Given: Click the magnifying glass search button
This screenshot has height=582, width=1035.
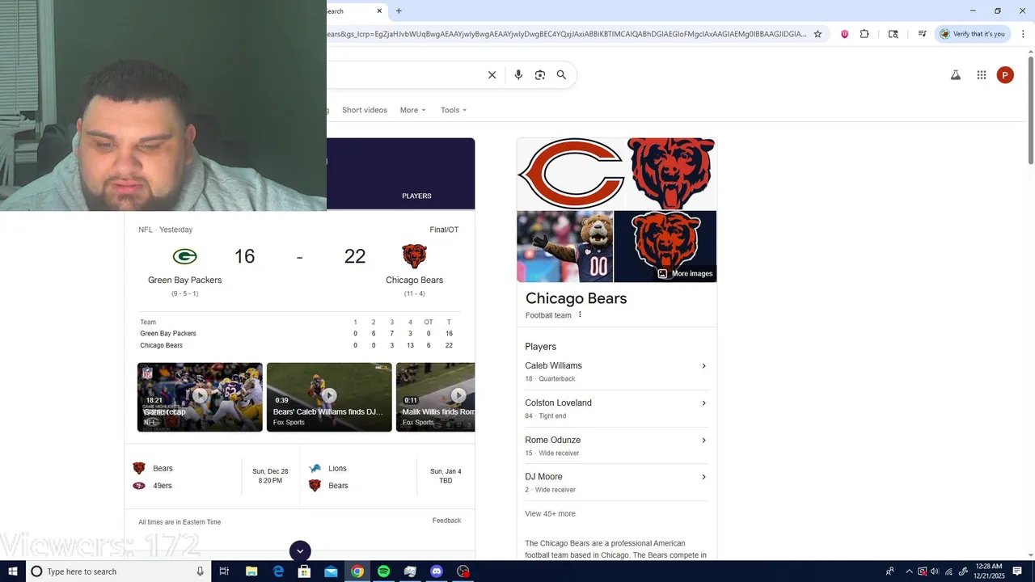Looking at the screenshot, I should [561, 75].
